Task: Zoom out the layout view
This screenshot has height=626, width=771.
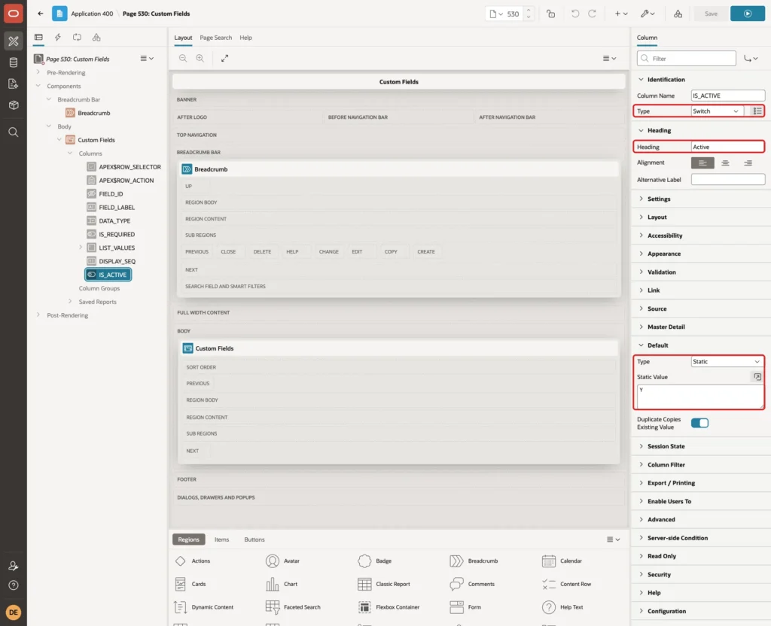Action: click(183, 58)
